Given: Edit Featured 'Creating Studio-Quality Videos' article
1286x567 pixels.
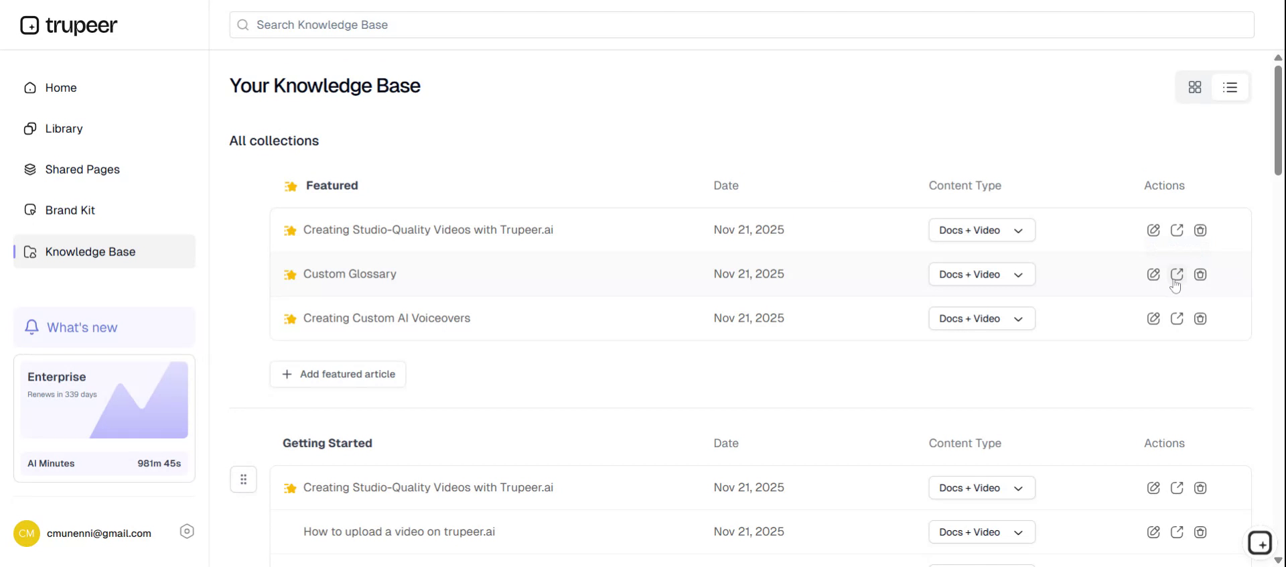Looking at the screenshot, I should [x=1153, y=230].
